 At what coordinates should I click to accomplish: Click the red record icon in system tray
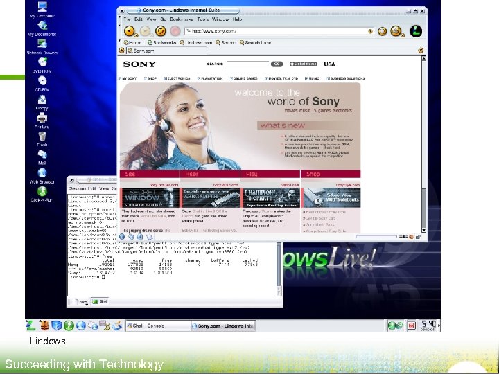point(412,326)
